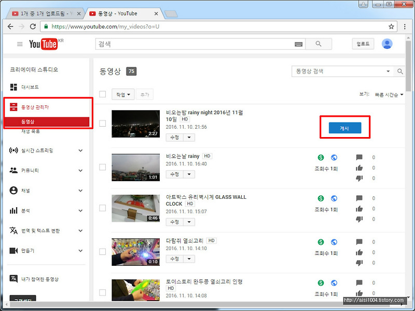Click the 실시간 스트리밍 broadcast icon
Viewport: 415px width, 311px height.
[x=13, y=151]
